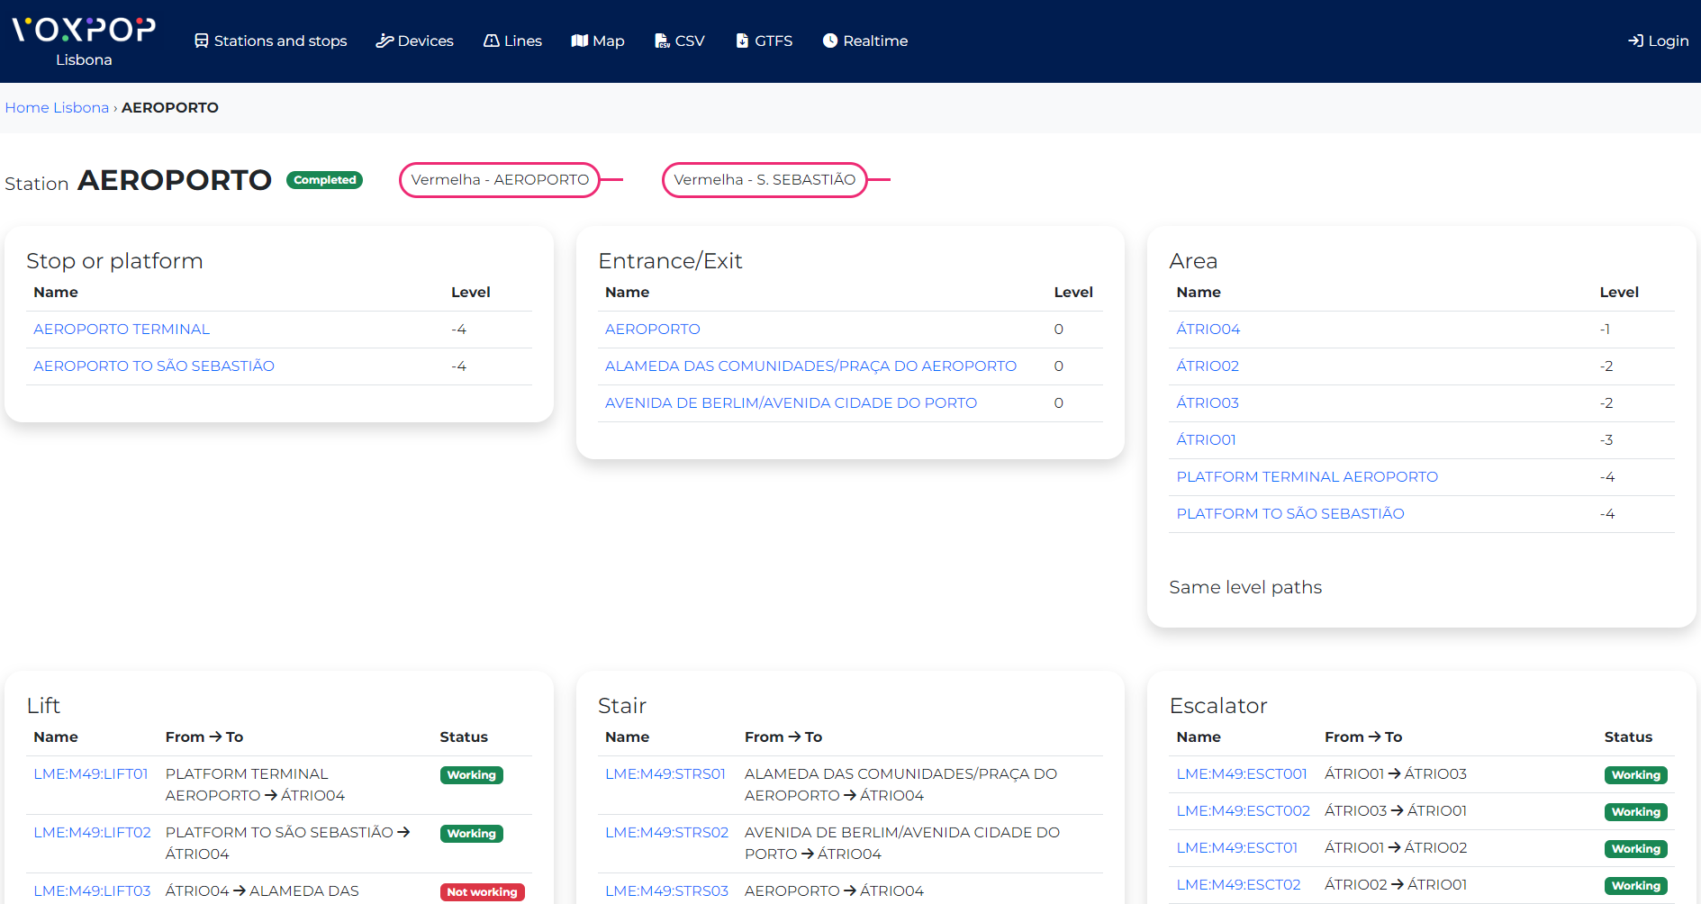This screenshot has height=904, width=1701.
Task: Open area ÁTRIO01
Action: 1207,439
